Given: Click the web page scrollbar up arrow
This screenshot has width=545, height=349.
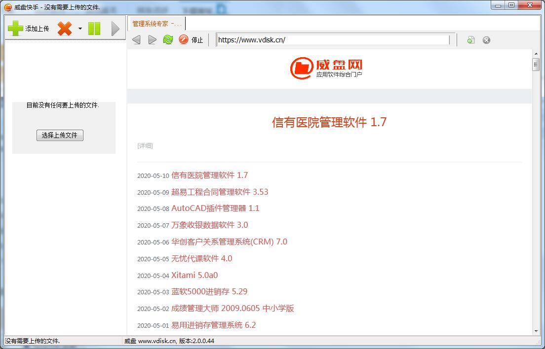Looking at the screenshot, I should tap(536, 53).
